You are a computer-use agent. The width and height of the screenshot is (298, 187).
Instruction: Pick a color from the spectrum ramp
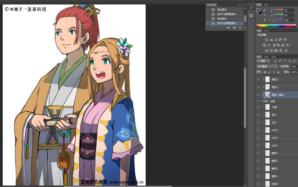point(276,26)
